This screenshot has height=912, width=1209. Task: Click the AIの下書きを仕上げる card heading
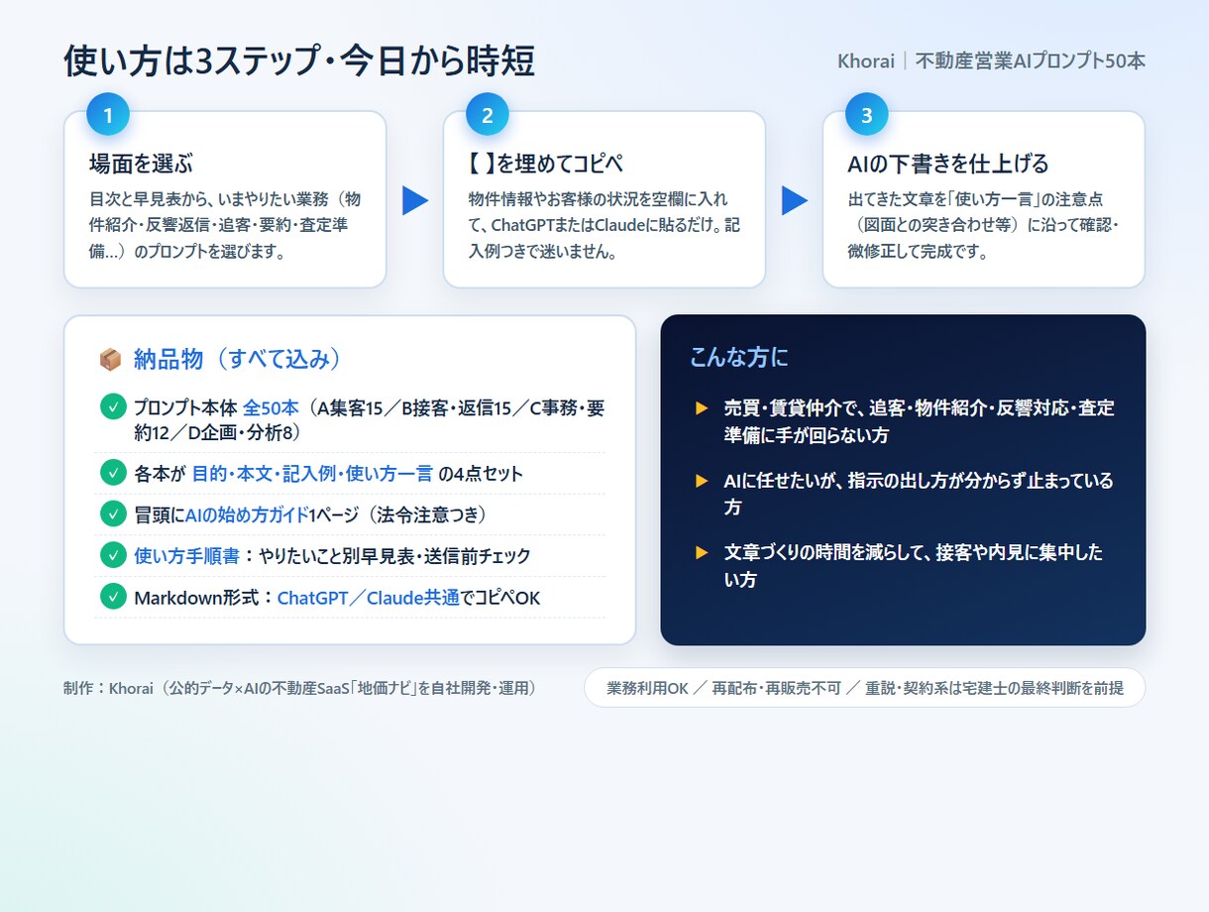[x=948, y=164]
